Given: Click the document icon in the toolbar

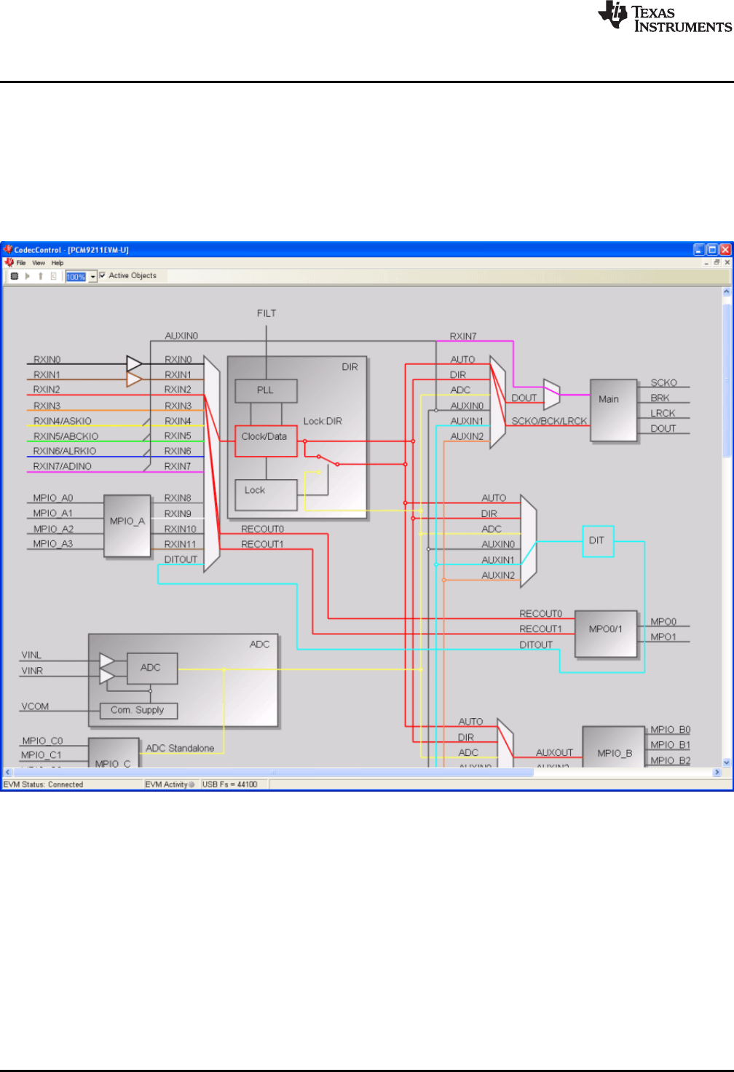Looking at the screenshot, I should click(54, 276).
